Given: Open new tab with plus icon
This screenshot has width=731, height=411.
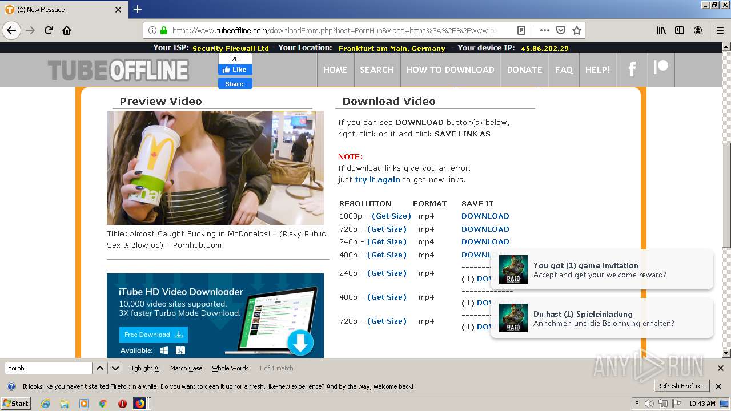Looking at the screenshot, I should click(x=138, y=9).
